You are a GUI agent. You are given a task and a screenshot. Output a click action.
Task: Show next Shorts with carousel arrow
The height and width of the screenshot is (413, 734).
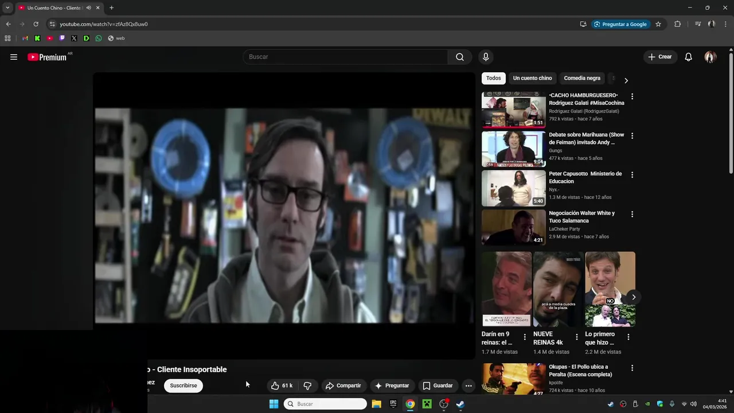633,297
